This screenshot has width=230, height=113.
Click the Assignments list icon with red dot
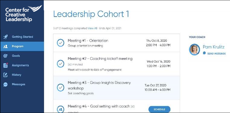6,65
